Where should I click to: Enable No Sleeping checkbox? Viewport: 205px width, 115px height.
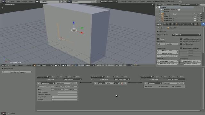tap(181, 44)
